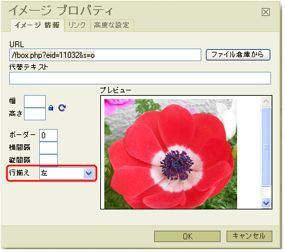Click the preview scrollbar up arrow
This screenshot has width=285, height=252.
[x=266, y=102]
